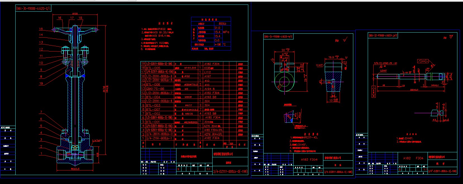Select the surface roughness symbol on stem sheet
463x184 pixels.
tap(451, 37)
